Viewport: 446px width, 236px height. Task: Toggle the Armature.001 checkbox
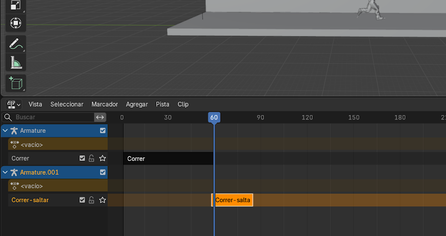(x=103, y=172)
